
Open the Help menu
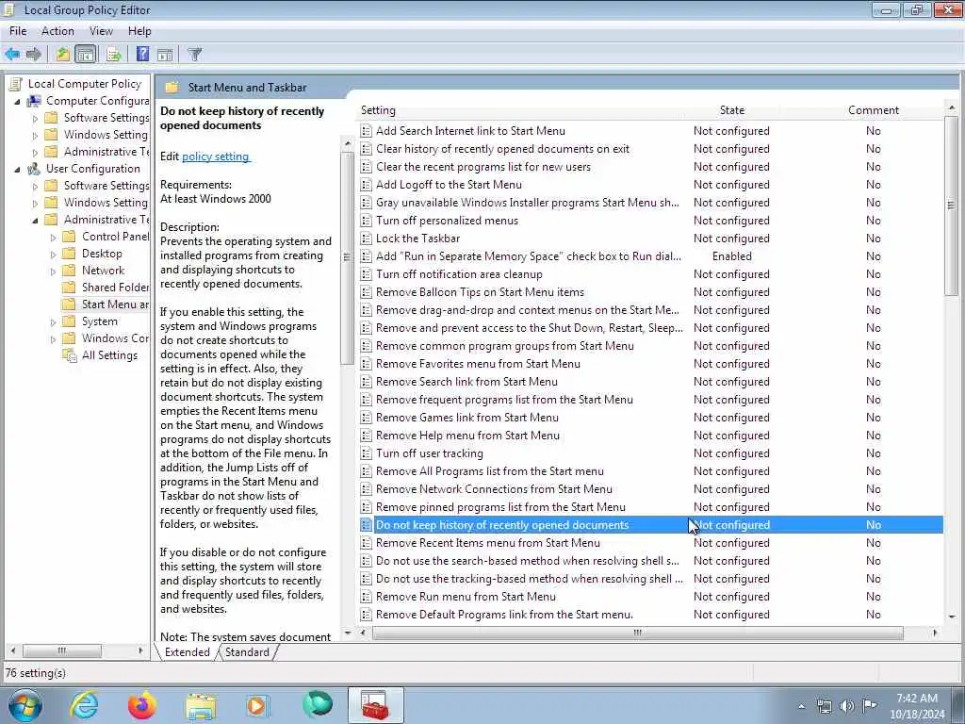point(139,31)
